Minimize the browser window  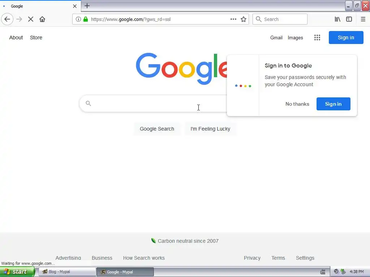[349, 6]
